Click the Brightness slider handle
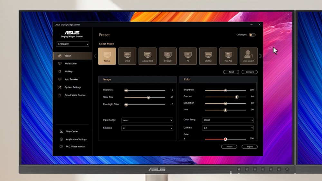 point(225,90)
